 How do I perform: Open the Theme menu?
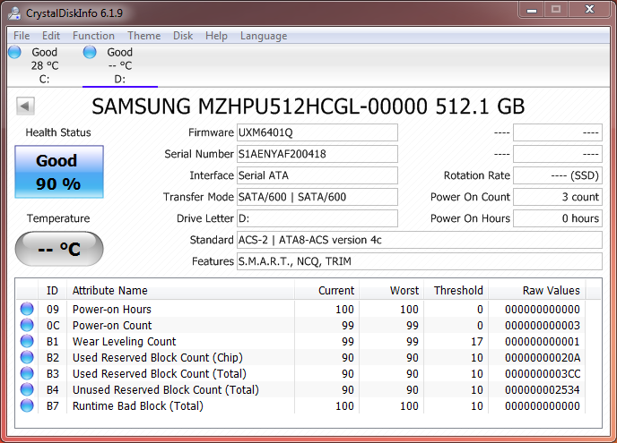pyautogui.click(x=143, y=36)
